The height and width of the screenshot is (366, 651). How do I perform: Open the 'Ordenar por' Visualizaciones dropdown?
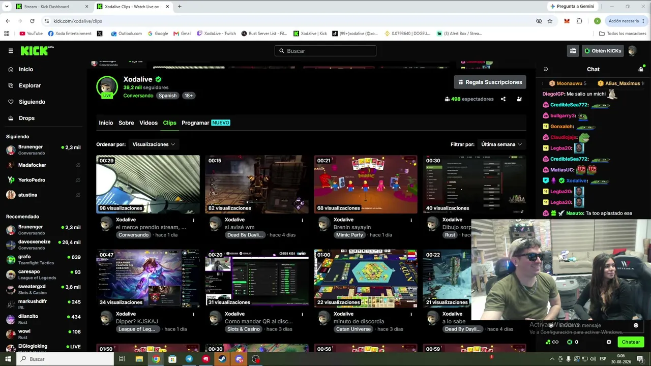(x=154, y=144)
